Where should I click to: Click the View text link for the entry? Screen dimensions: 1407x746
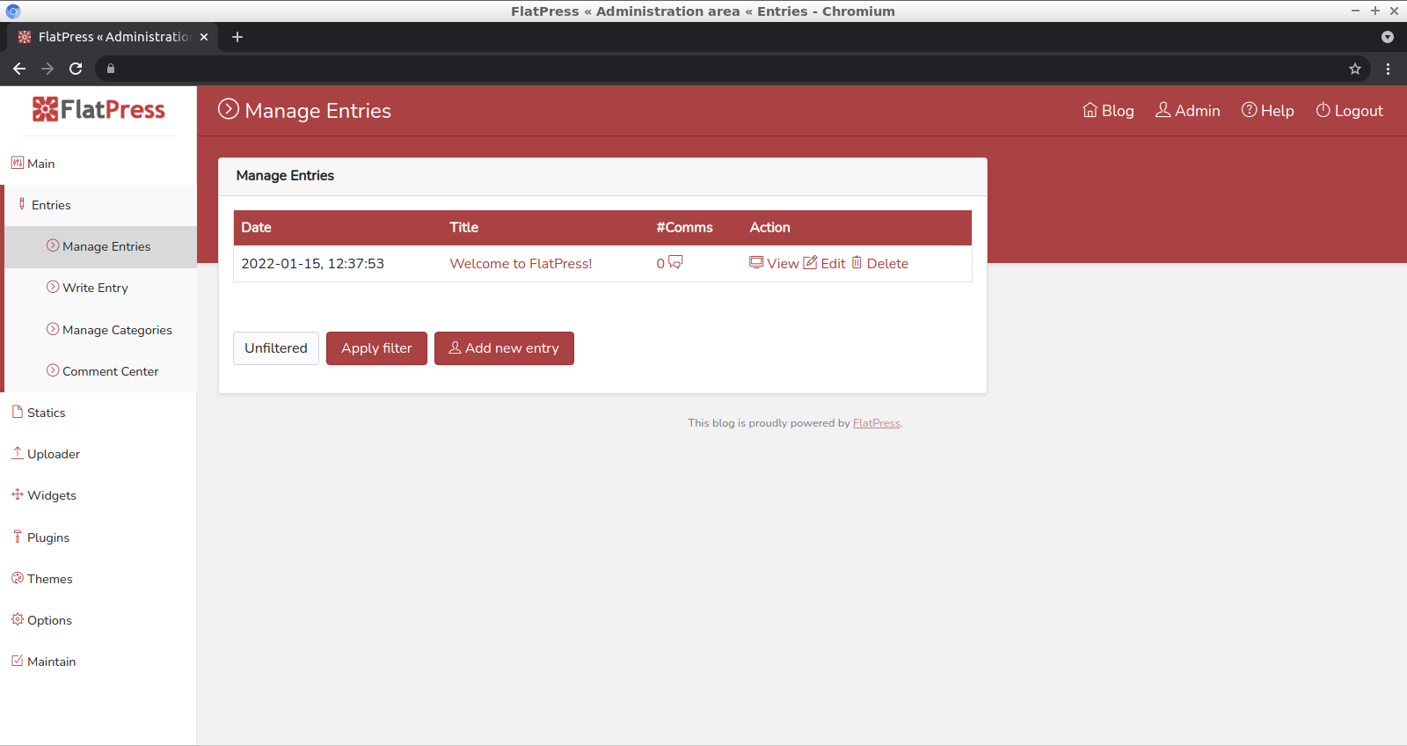point(783,264)
